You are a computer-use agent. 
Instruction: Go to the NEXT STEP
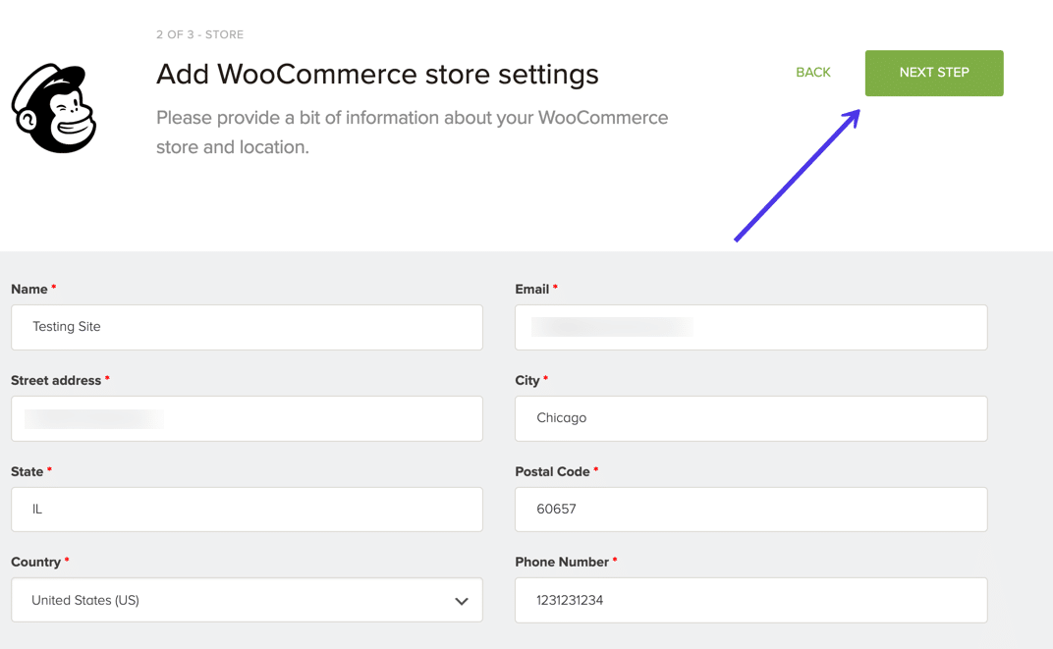(x=933, y=73)
